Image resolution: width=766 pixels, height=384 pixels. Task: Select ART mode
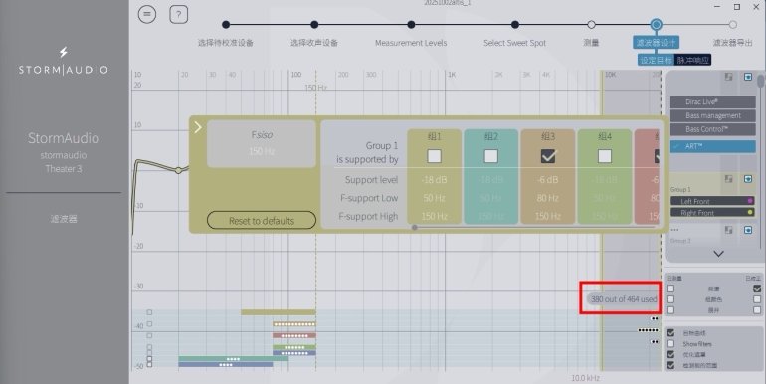tap(712, 146)
